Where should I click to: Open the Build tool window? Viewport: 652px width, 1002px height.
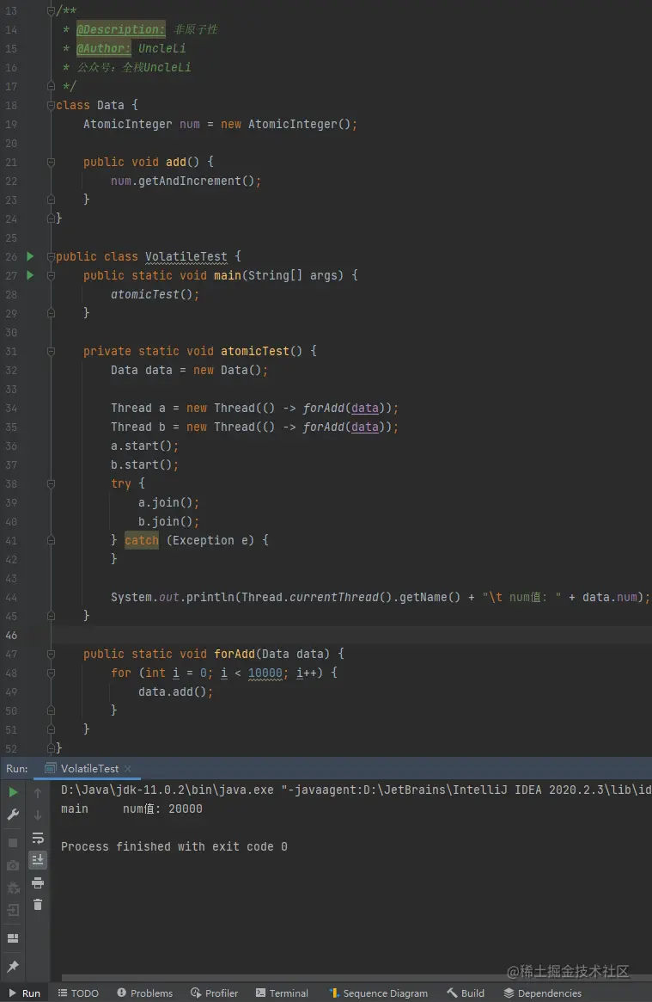(x=466, y=993)
